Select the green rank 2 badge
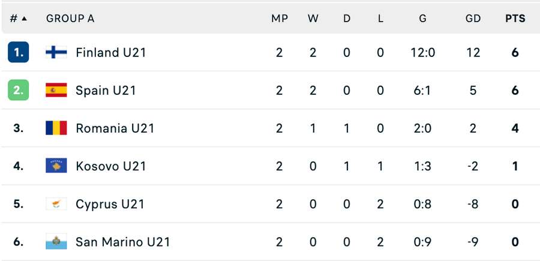Screen dimensions: 540x261 (19, 91)
